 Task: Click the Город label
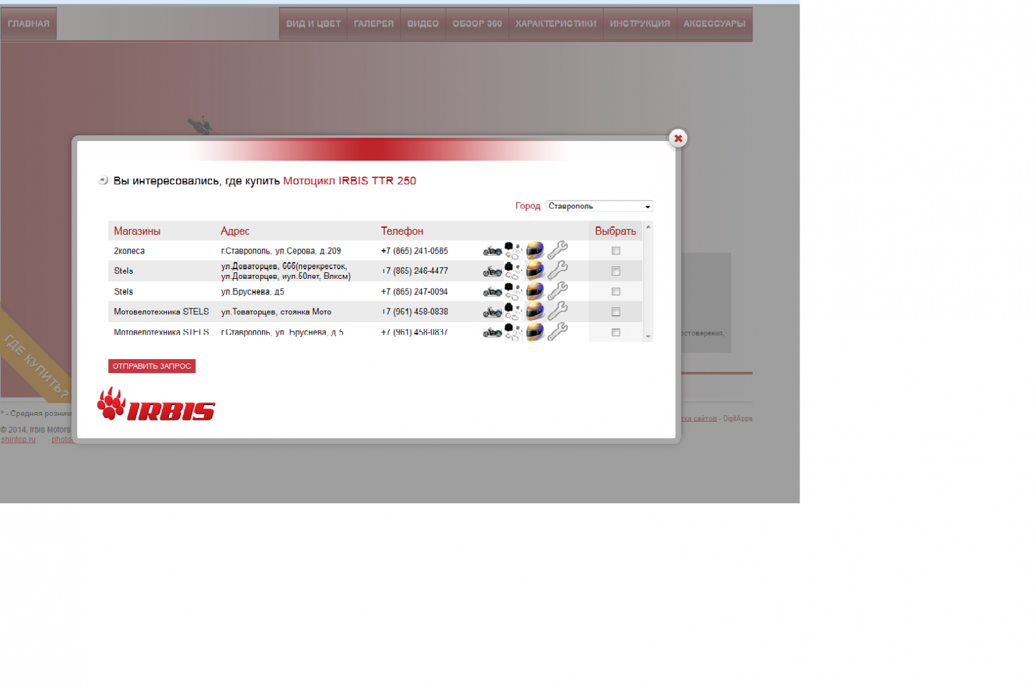(x=528, y=206)
